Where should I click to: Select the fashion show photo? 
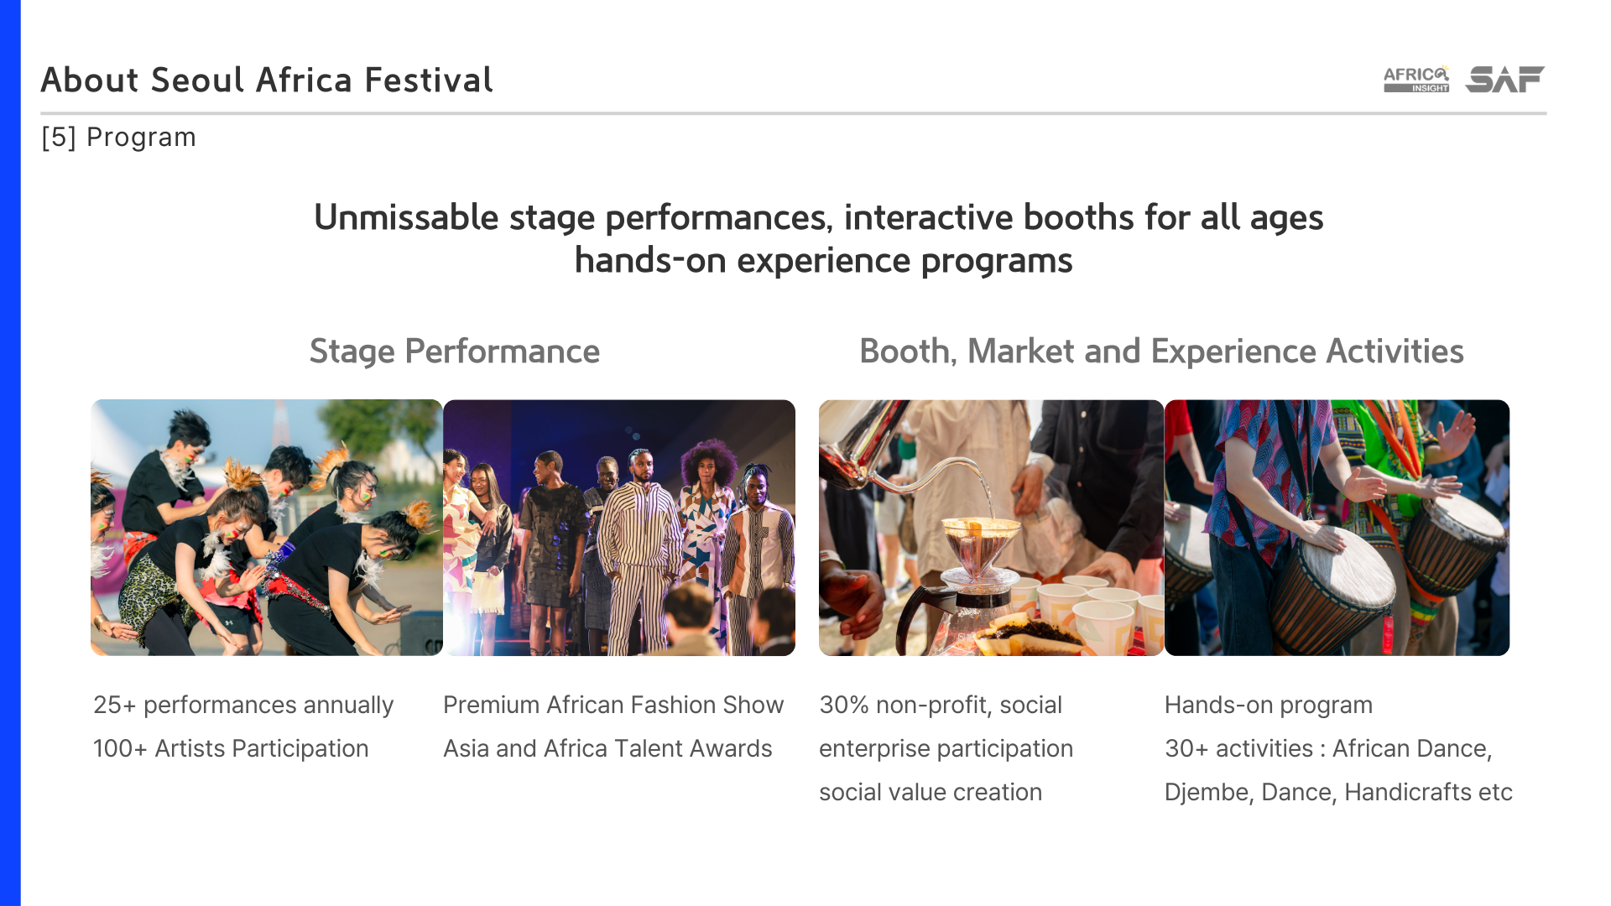(619, 528)
